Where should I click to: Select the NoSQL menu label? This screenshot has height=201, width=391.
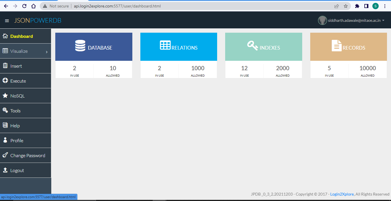click(x=17, y=96)
